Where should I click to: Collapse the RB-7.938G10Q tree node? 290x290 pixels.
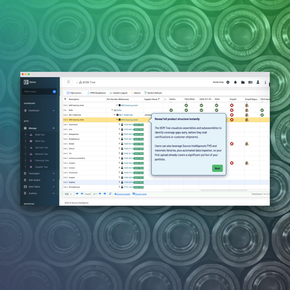point(115,115)
